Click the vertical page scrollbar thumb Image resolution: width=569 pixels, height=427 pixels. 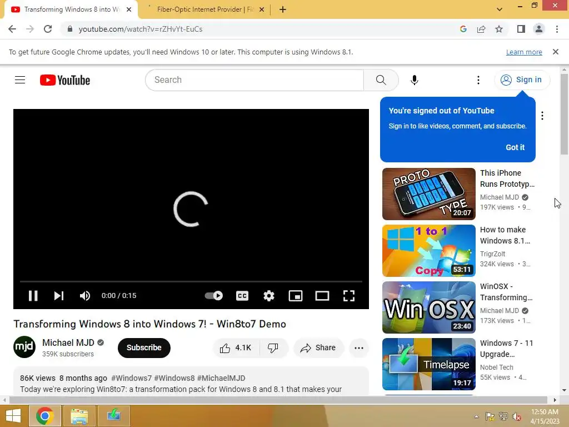pos(564,115)
